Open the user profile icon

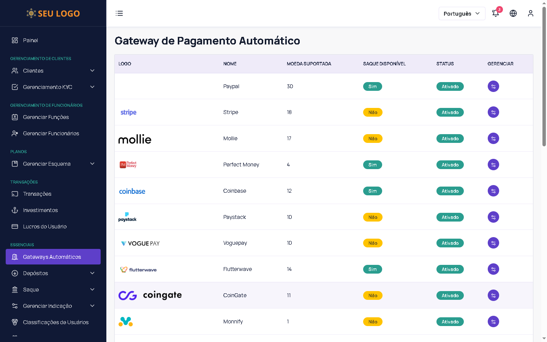coord(531,13)
